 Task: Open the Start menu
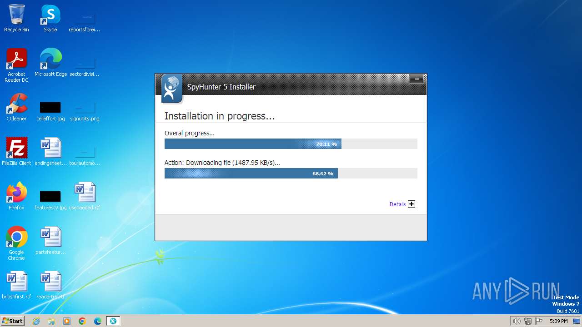(13, 321)
